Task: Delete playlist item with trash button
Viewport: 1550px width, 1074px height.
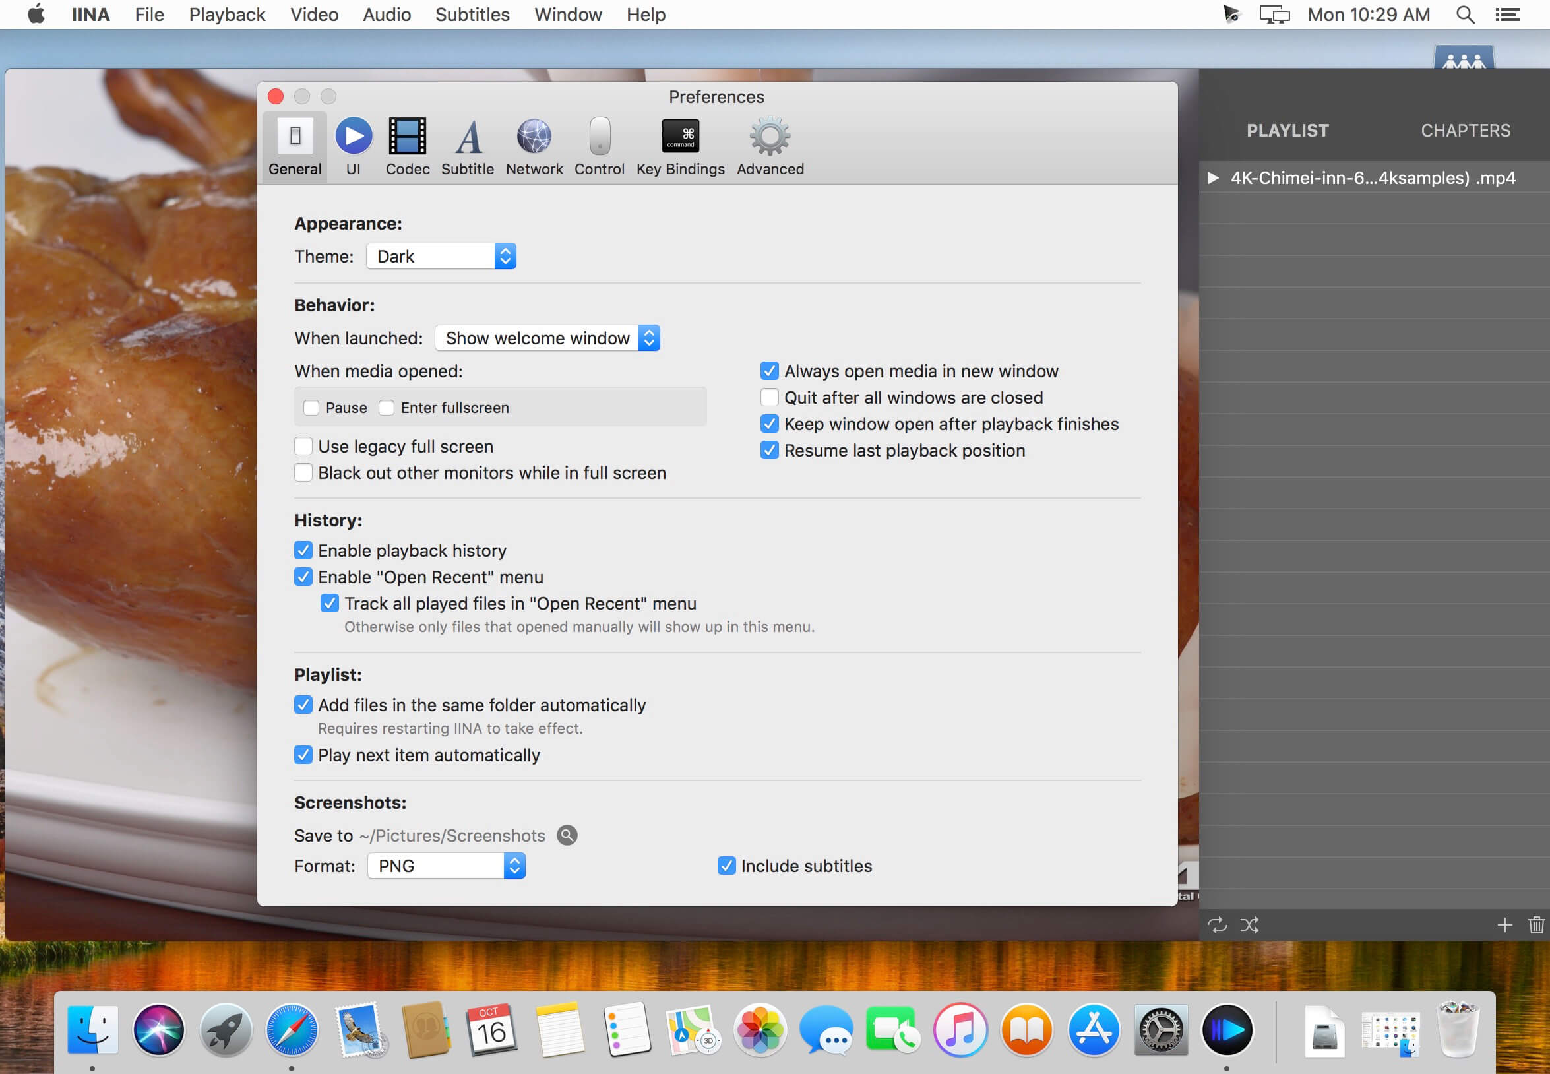Action: 1536,925
